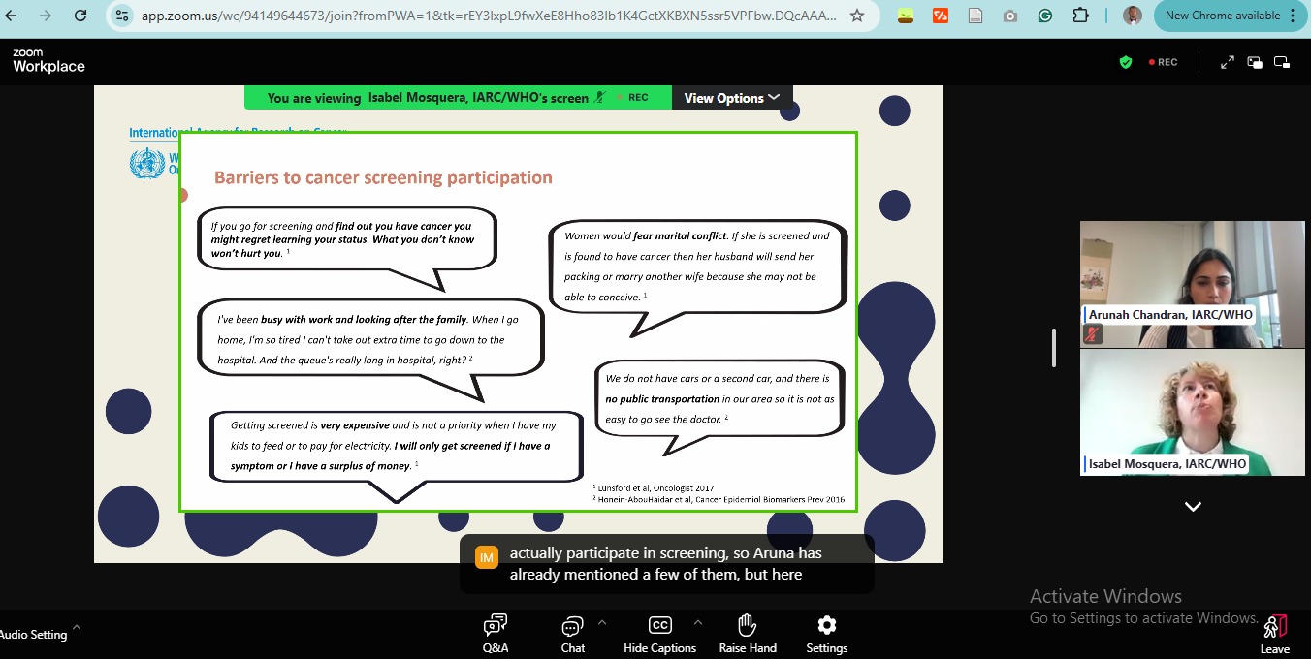
Task: Select Isabel Mosquera's video tile
Action: tap(1192, 412)
